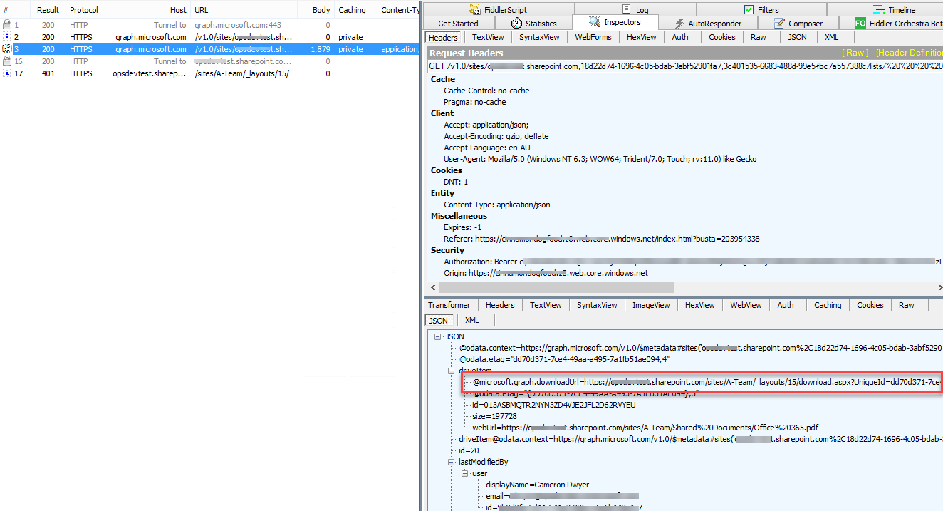Open the response WebView tab
The image size is (943, 511).
(746, 305)
